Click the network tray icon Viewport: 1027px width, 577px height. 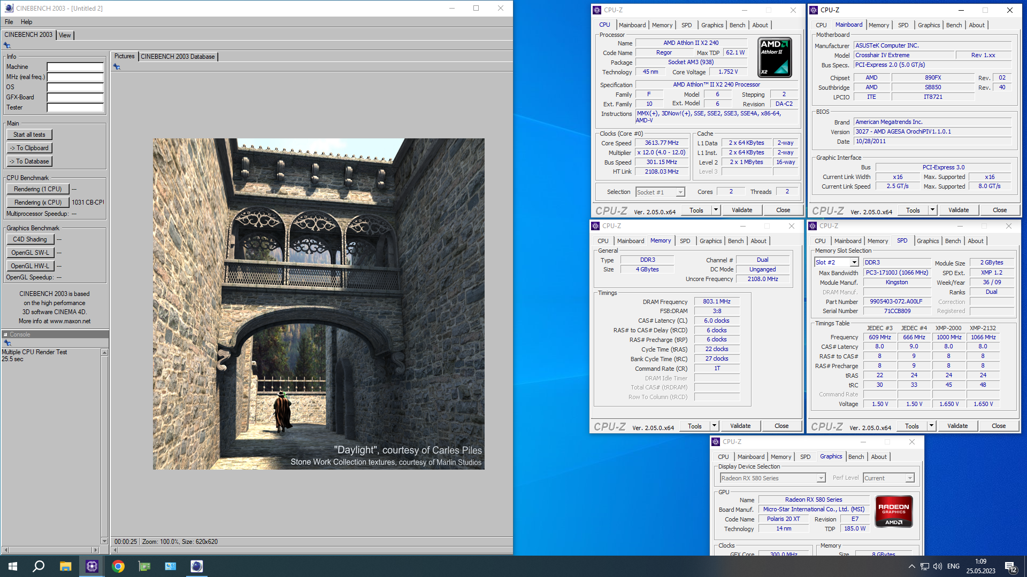coord(924,566)
